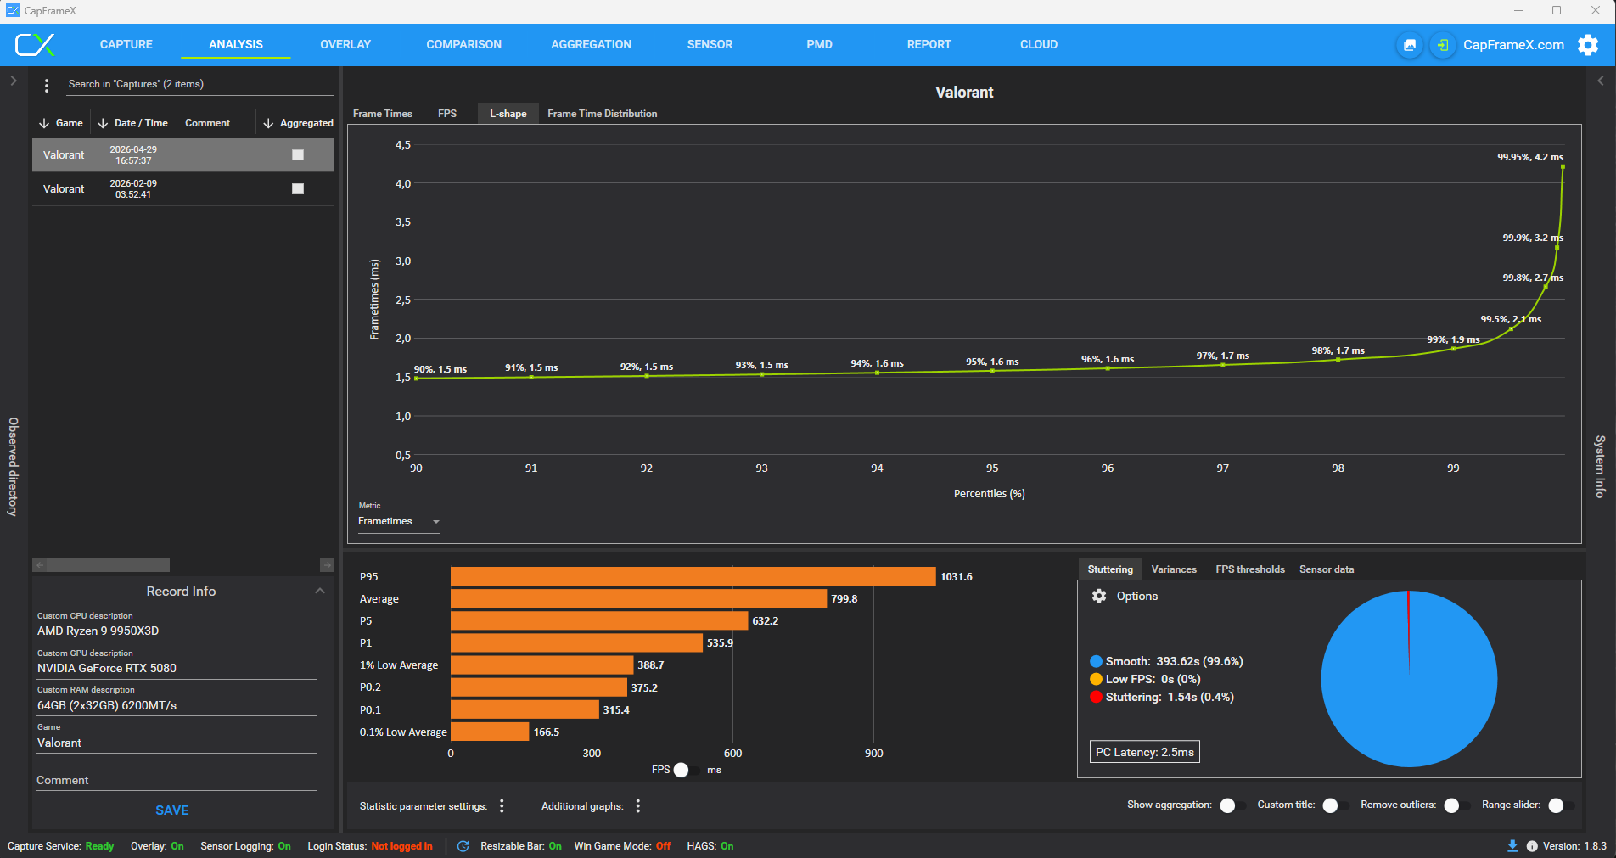Sort captures by Date / Time arrow
Screen dimensions: 1616x858
[103, 123]
